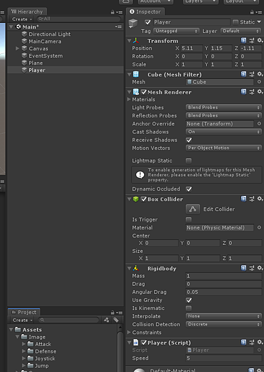The height and width of the screenshot is (372, 264).
Task: Open Box Collider preset icon
Action: [x=252, y=198]
